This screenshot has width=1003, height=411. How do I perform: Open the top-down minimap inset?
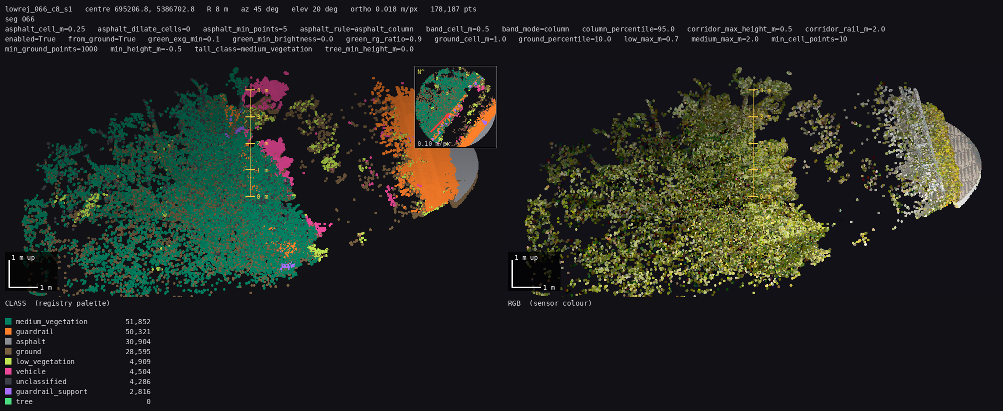pos(455,107)
